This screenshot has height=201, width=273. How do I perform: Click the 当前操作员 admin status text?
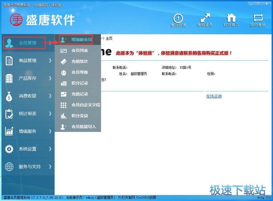[x=91, y=197]
